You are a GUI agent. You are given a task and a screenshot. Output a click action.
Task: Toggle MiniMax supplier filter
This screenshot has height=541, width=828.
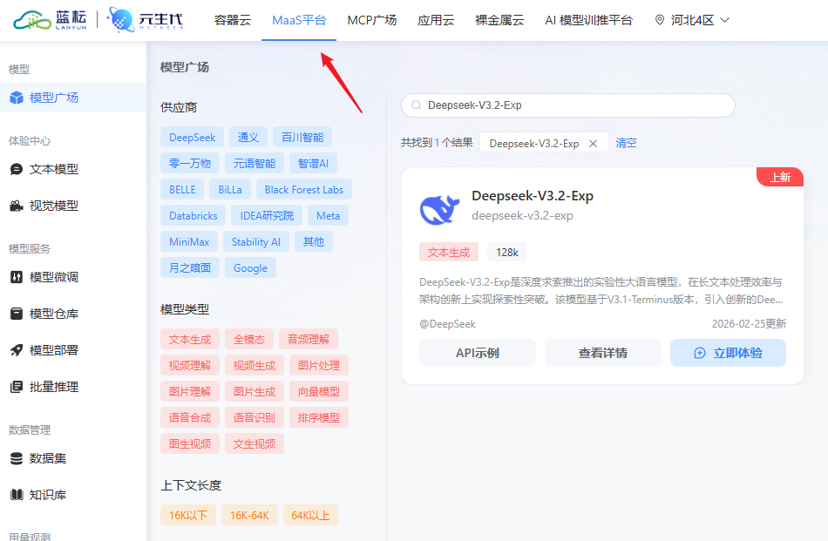pos(189,241)
